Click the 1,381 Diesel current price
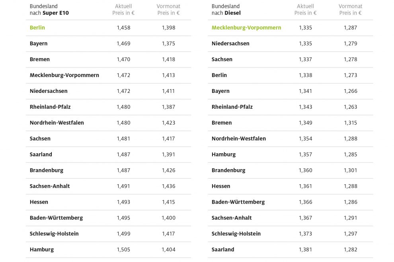 coord(305,250)
